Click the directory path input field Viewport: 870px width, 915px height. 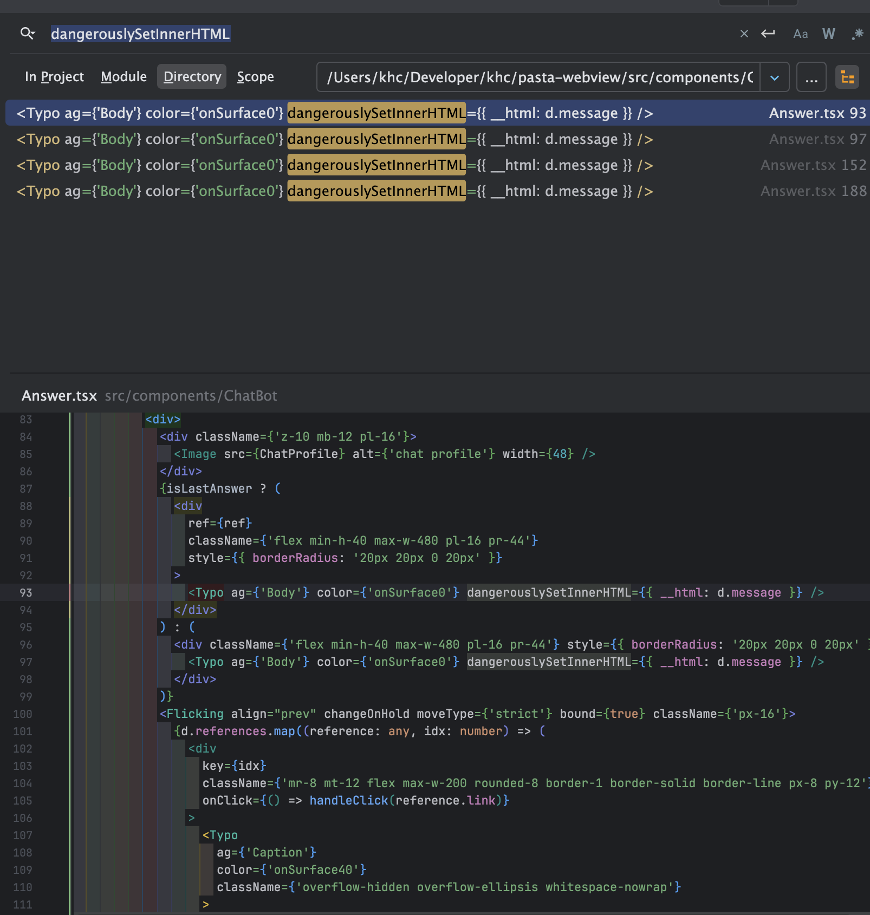pyautogui.click(x=539, y=77)
